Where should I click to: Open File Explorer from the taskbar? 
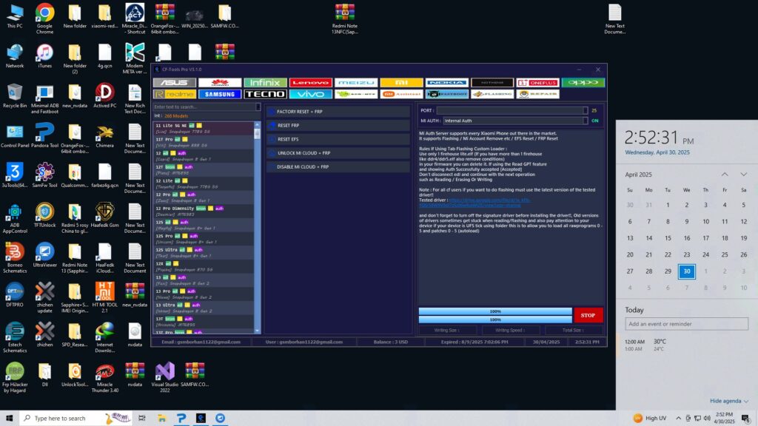coord(161,419)
